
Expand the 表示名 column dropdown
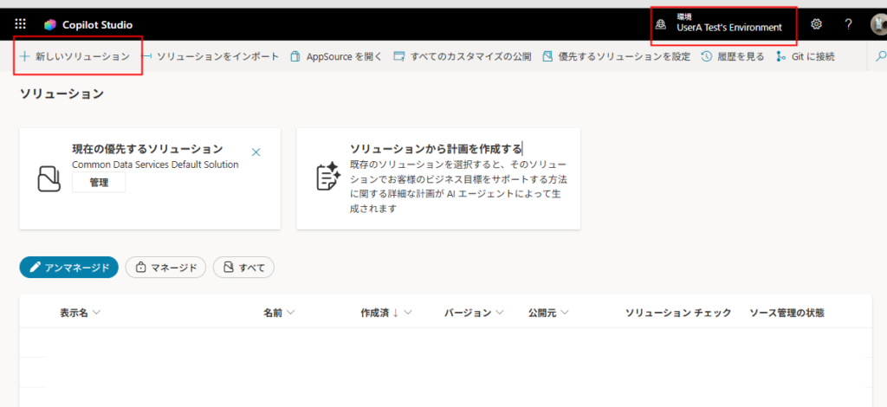point(80,313)
